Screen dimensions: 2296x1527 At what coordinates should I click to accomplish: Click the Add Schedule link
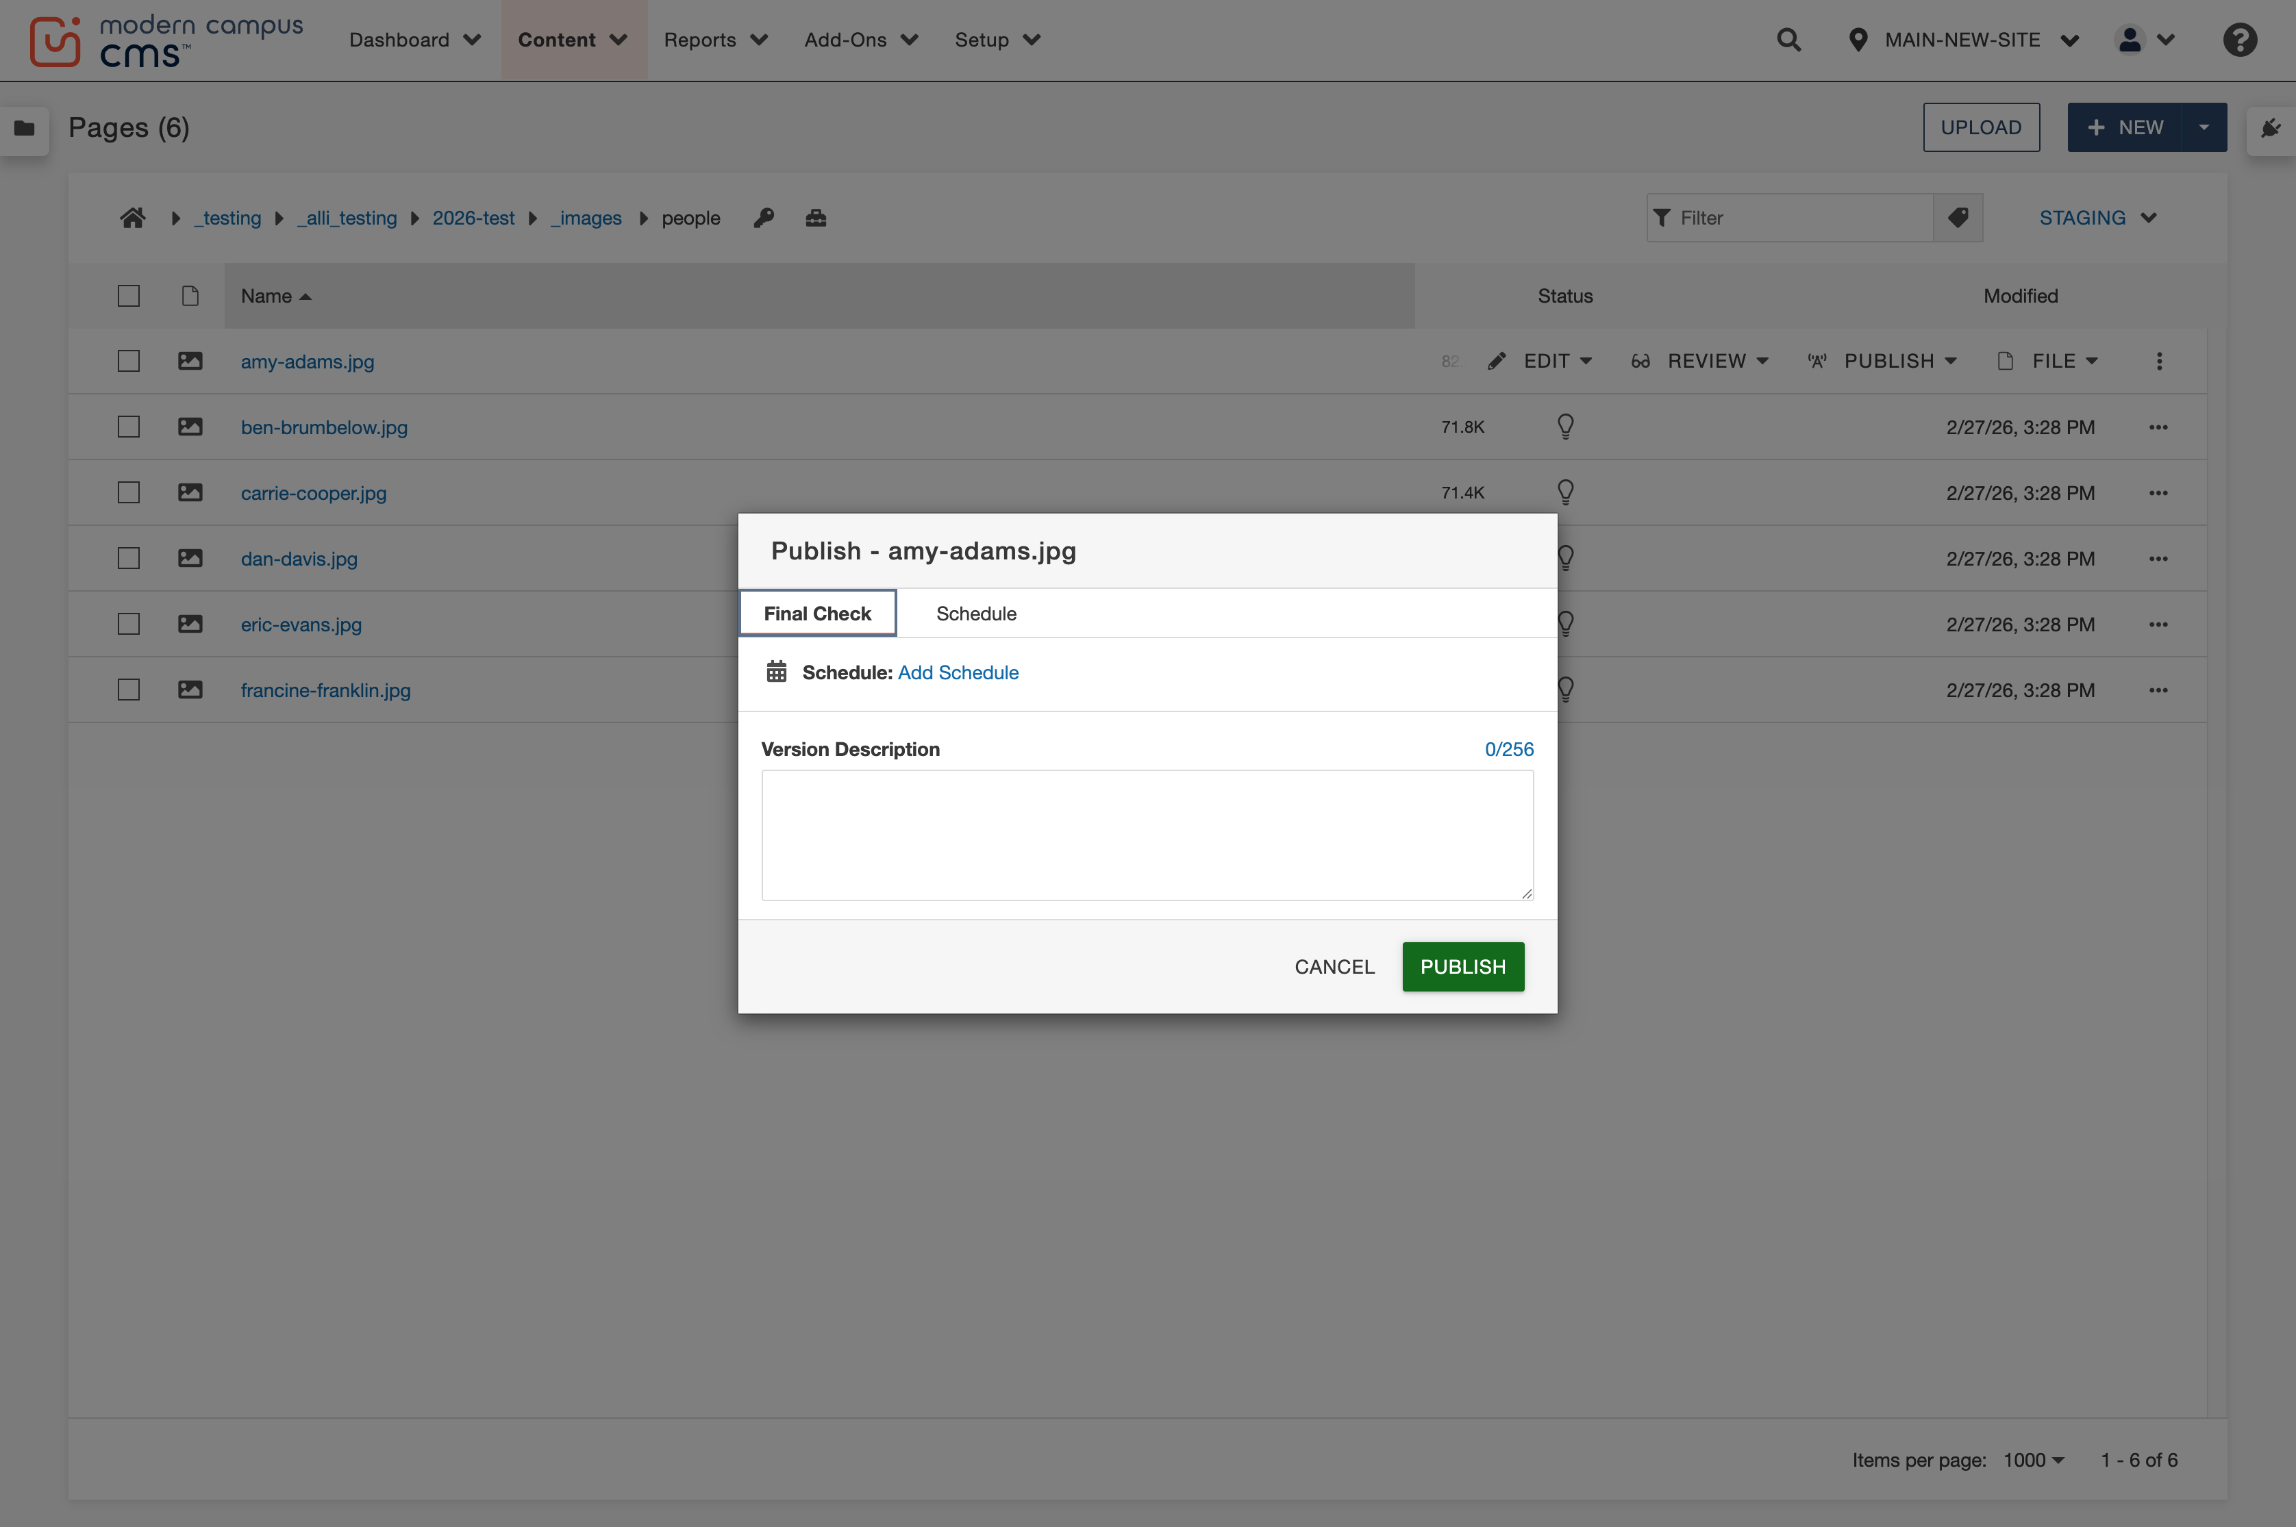click(958, 673)
